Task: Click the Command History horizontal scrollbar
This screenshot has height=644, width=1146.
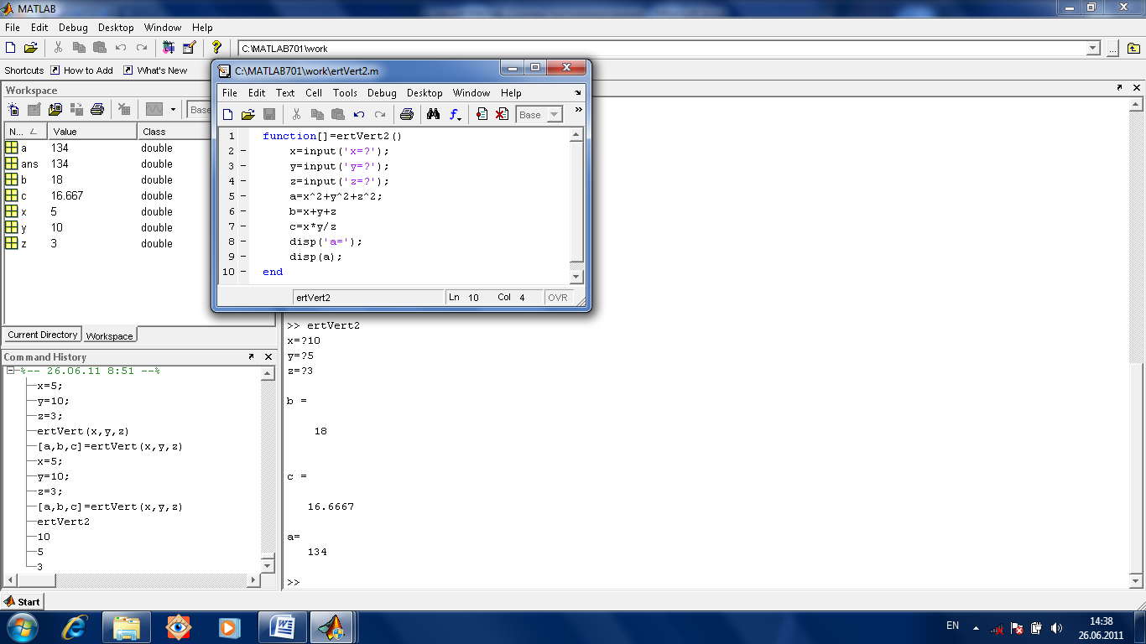Action: coord(133,580)
